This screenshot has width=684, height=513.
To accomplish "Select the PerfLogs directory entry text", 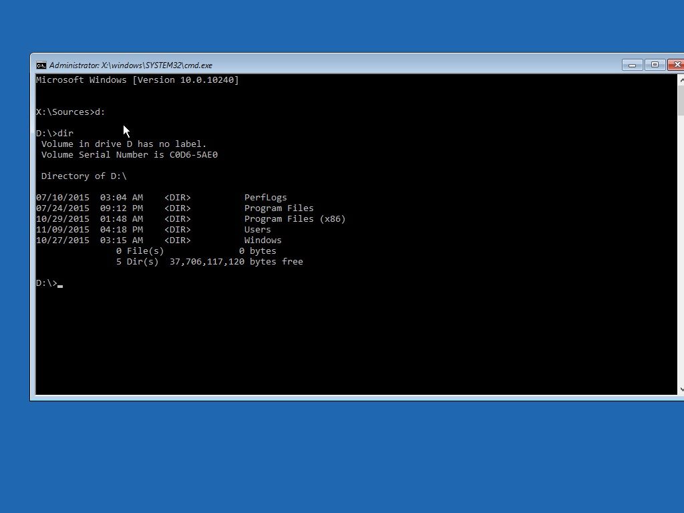I will [265, 197].
